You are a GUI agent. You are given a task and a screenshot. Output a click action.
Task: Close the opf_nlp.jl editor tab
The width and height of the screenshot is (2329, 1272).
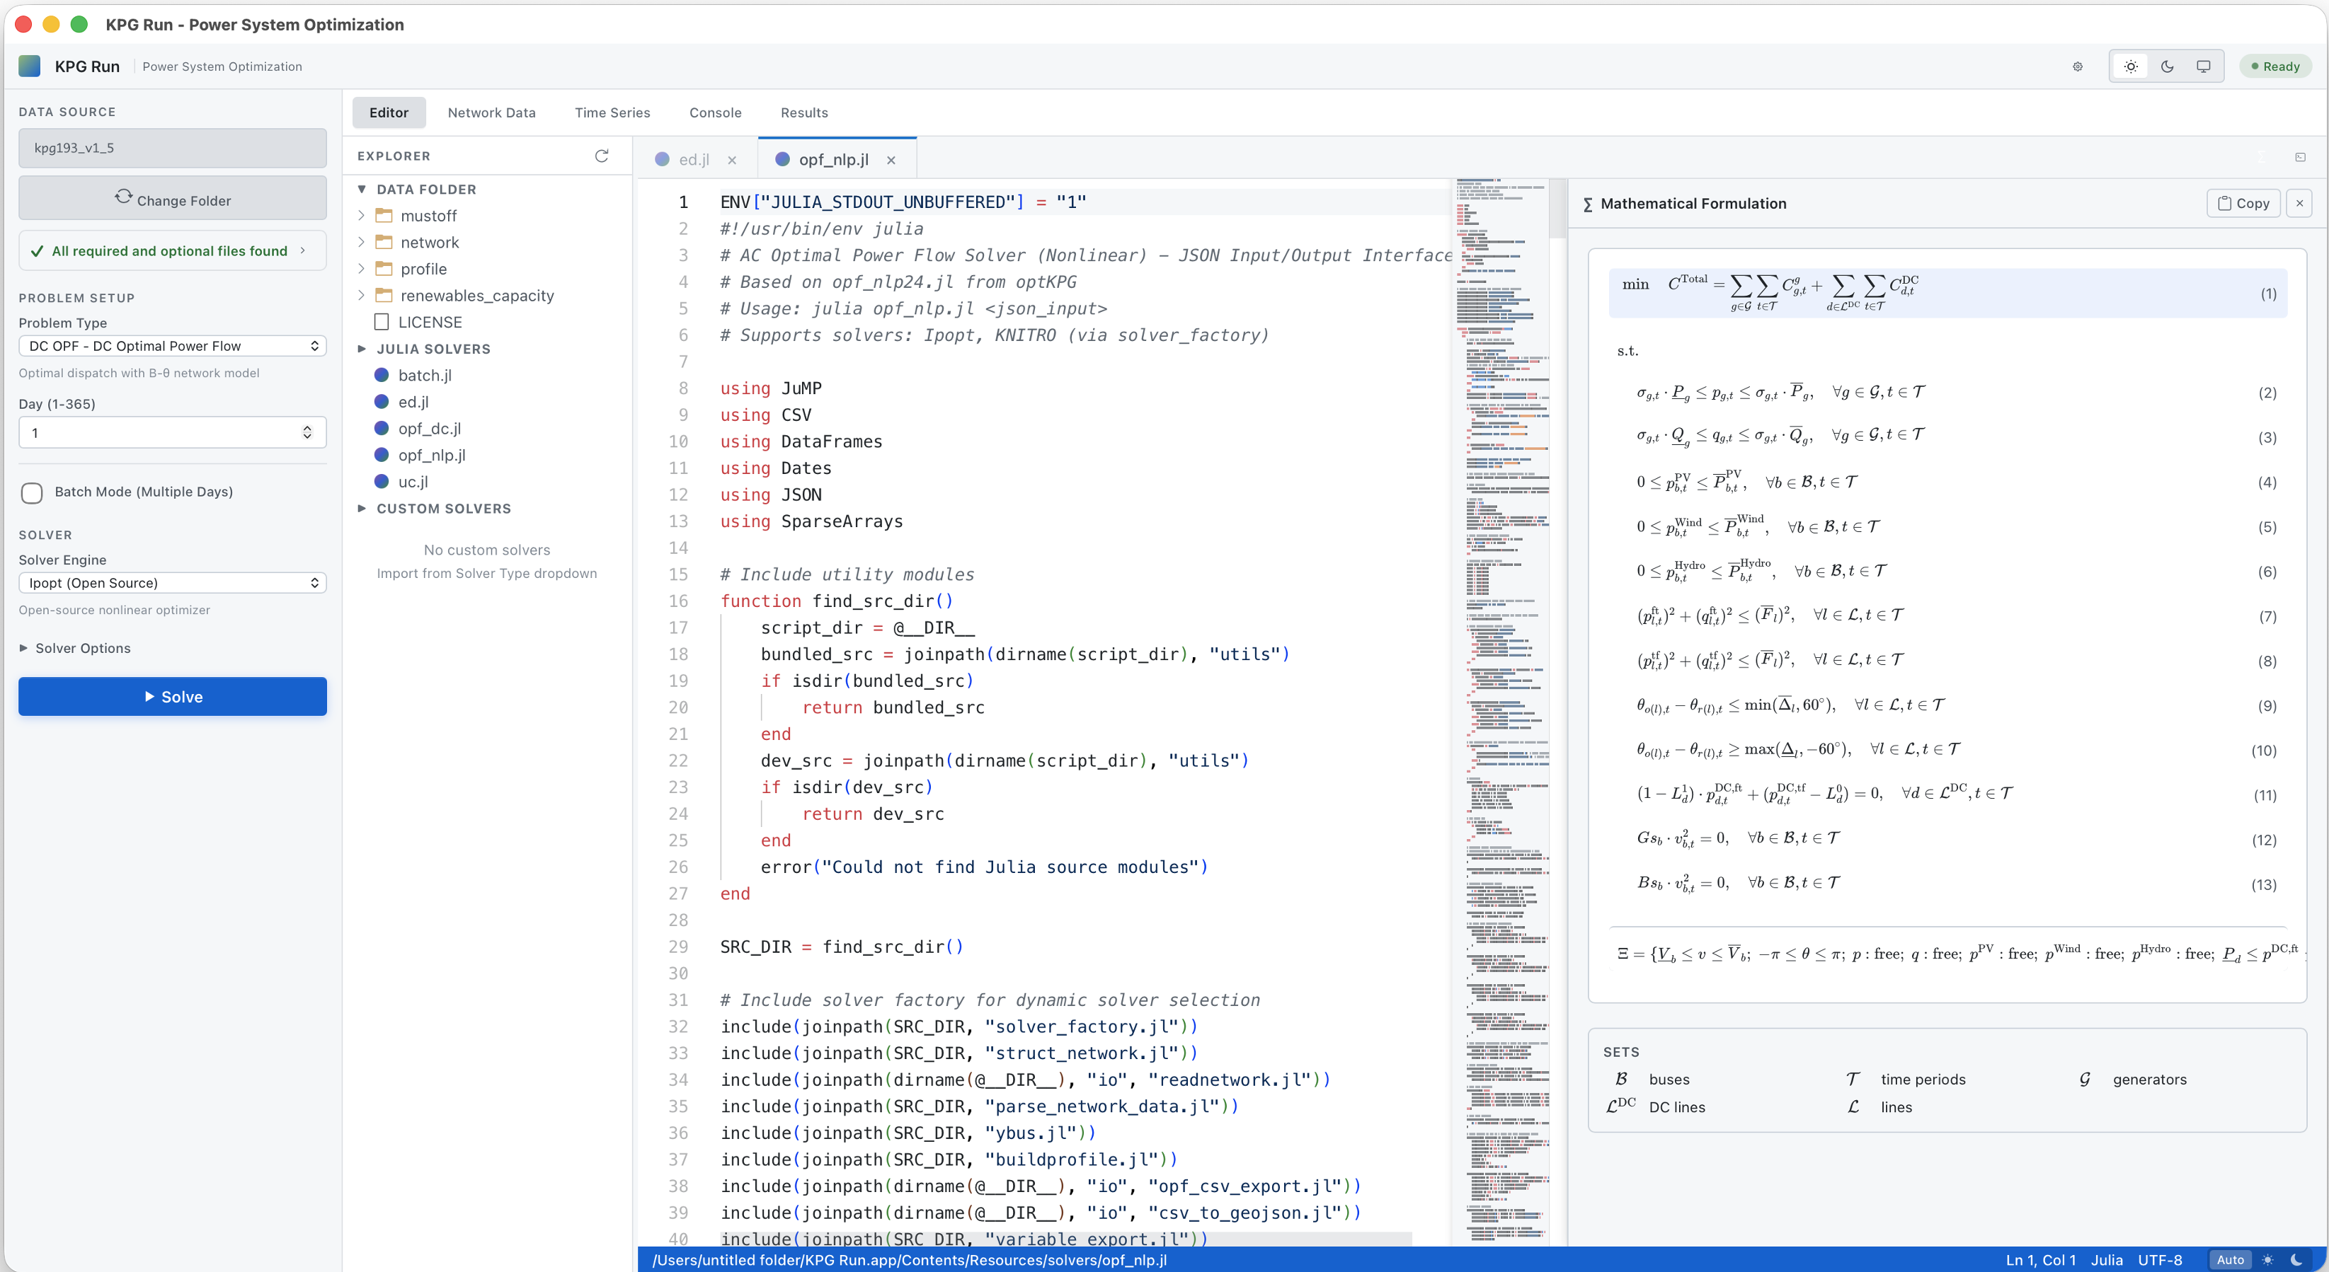tap(891, 160)
